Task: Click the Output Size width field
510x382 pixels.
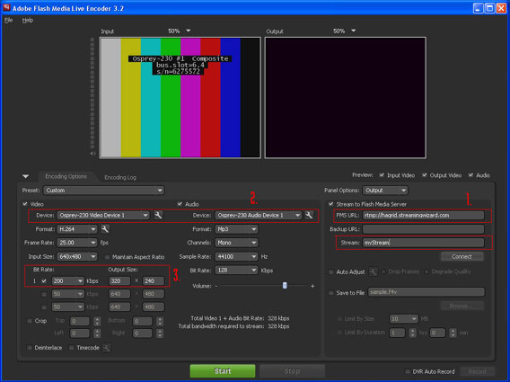Action: pyautogui.click(x=119, y=280)
